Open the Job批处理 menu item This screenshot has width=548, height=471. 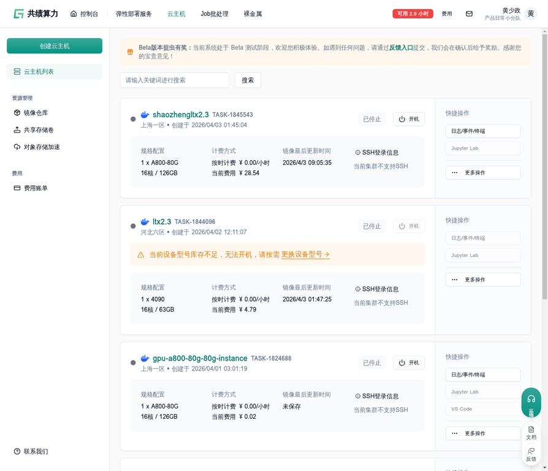[x=215, y=13]
